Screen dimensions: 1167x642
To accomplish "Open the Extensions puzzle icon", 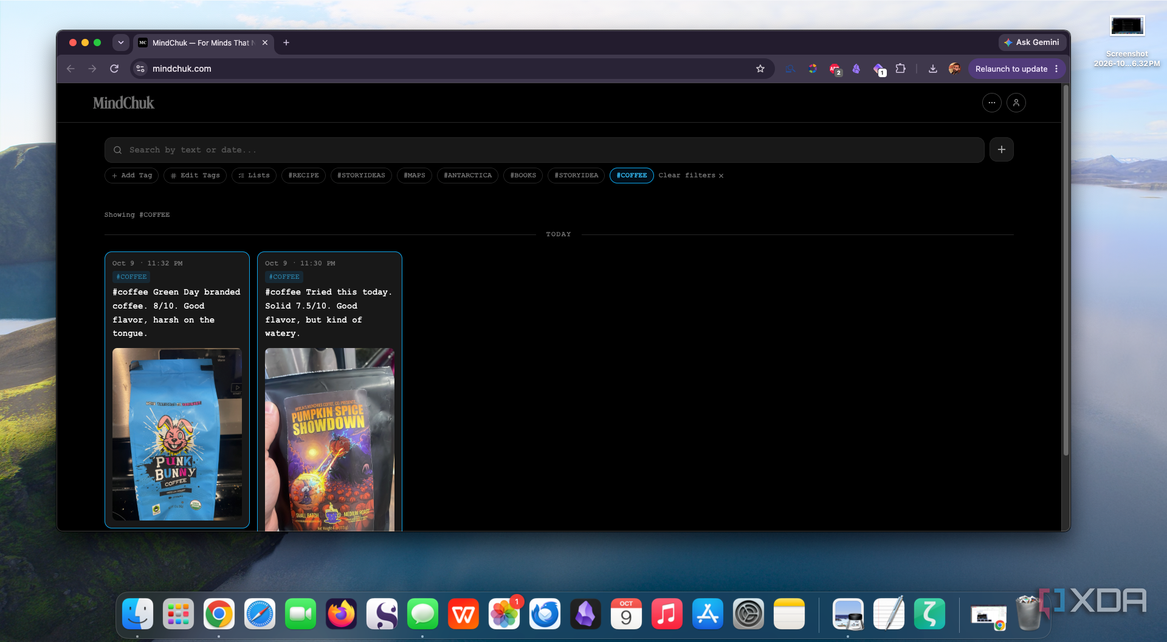I will 900,69.
